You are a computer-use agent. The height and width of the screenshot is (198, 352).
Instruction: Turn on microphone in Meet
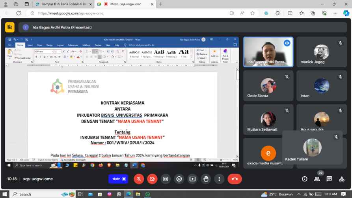pos(139,179)
